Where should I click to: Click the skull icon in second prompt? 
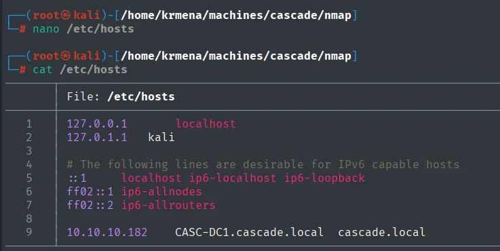pyautogui.click(x=66, y=56)
